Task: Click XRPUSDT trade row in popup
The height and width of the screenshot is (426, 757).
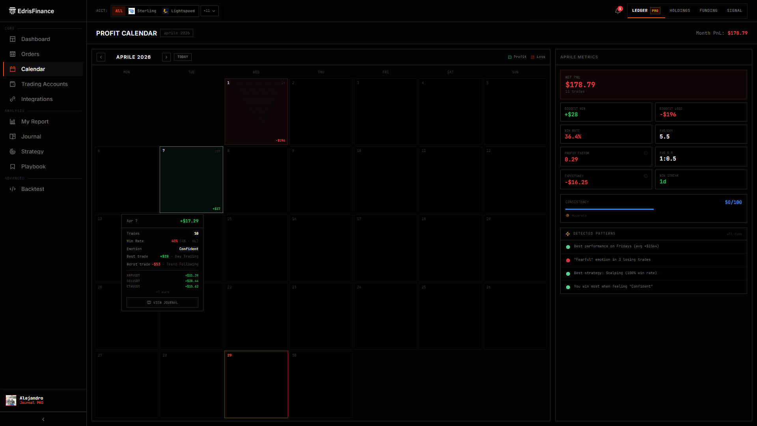Action: click(162, 276)
